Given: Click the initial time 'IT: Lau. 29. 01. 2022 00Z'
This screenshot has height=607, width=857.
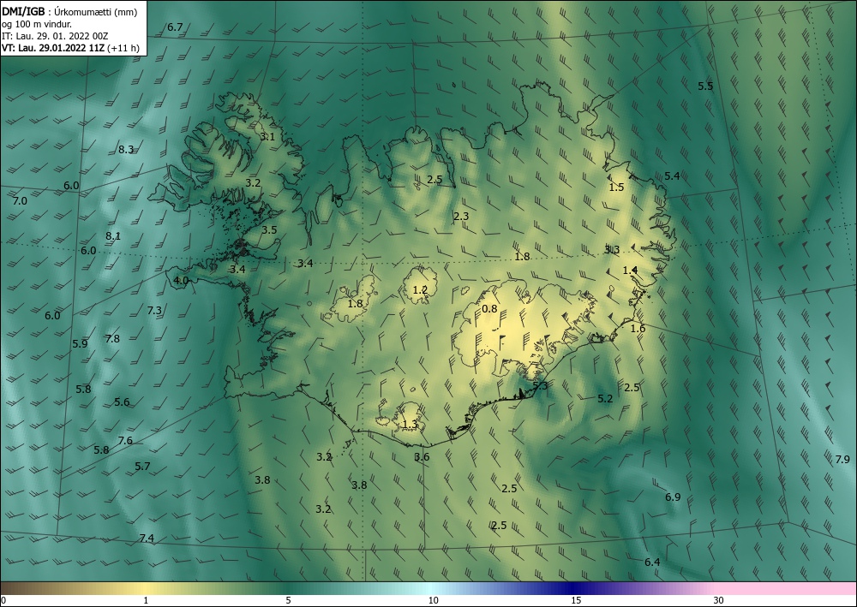Looking at the screenshot, I should [55, 36].
